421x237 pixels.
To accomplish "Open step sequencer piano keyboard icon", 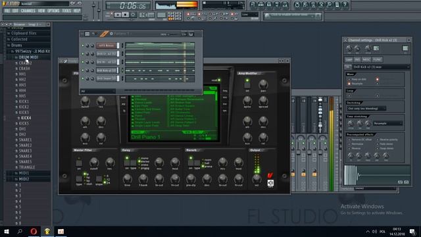I will tap(191, 34).
